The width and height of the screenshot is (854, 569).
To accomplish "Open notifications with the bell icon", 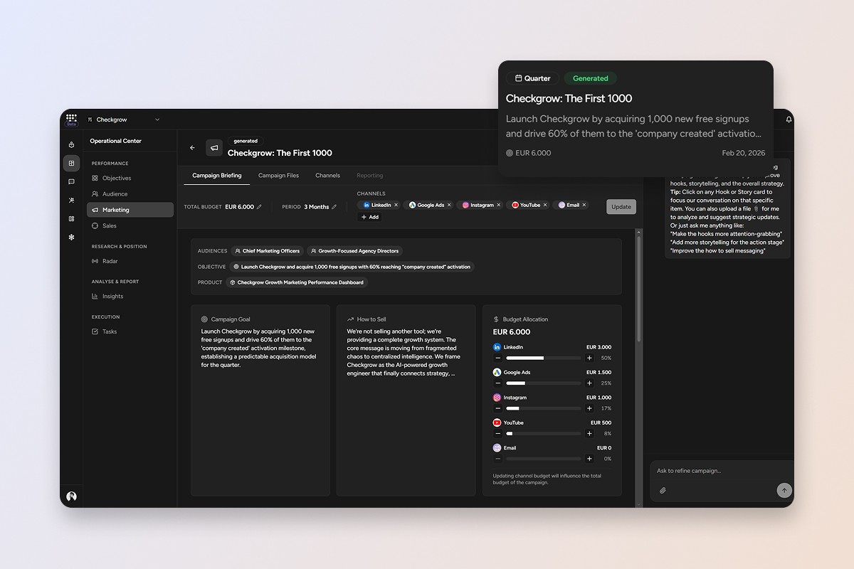I will tap(789, 119).
